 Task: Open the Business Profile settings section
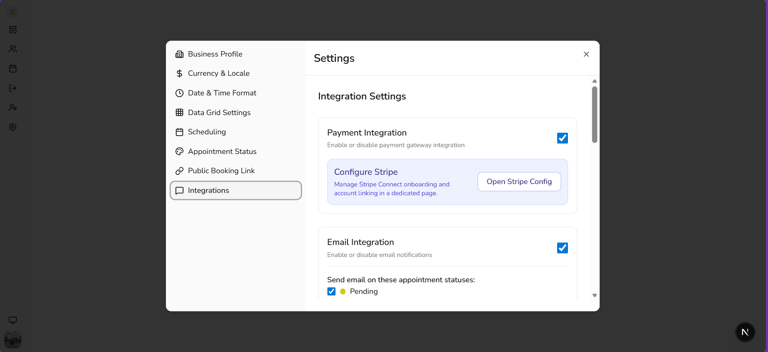236,54
